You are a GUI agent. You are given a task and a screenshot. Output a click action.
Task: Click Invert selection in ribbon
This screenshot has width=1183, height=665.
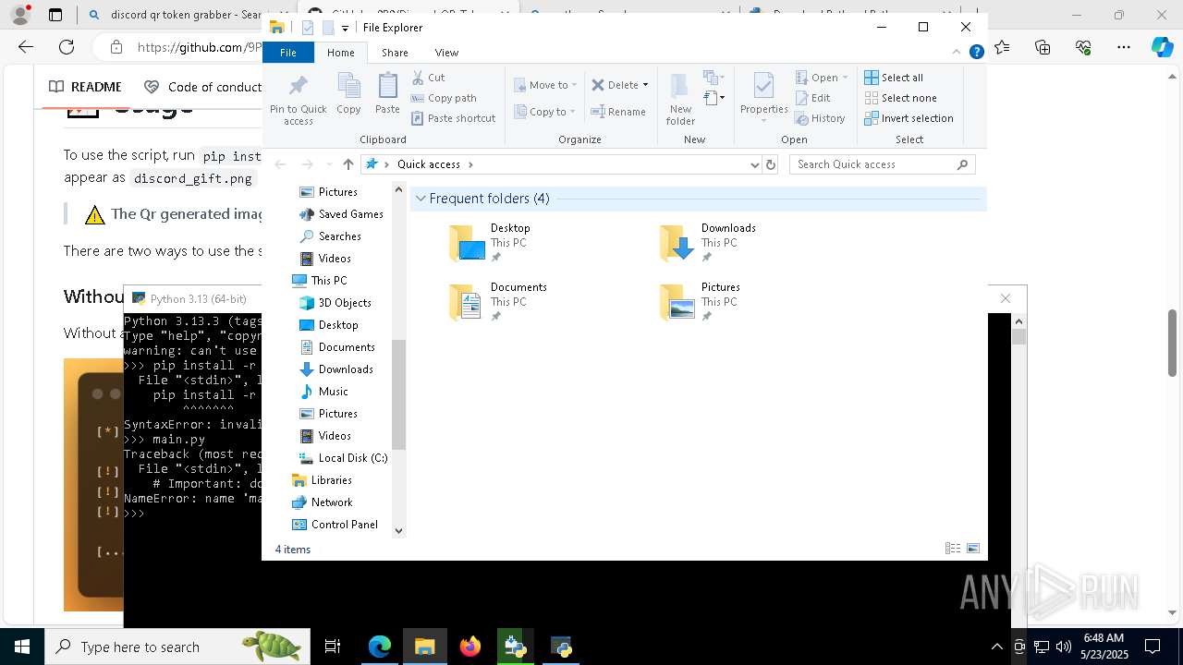909,118
